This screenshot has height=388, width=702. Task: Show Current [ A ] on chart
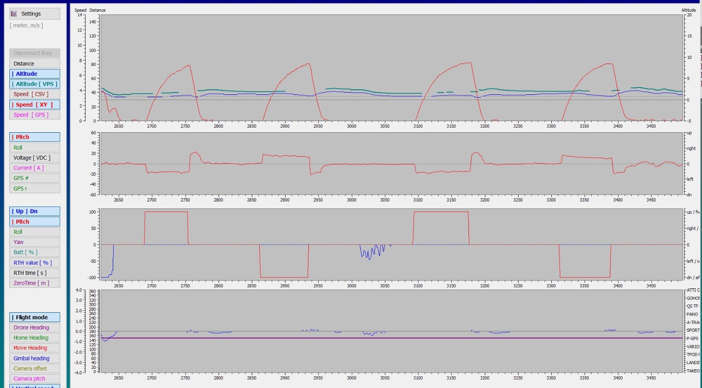35,168
